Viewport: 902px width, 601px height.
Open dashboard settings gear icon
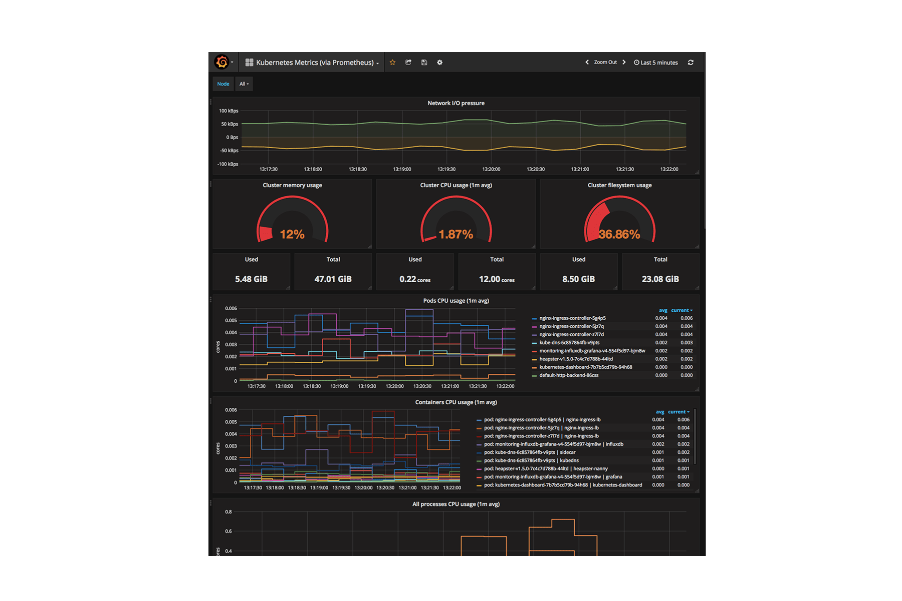[439, 63]
